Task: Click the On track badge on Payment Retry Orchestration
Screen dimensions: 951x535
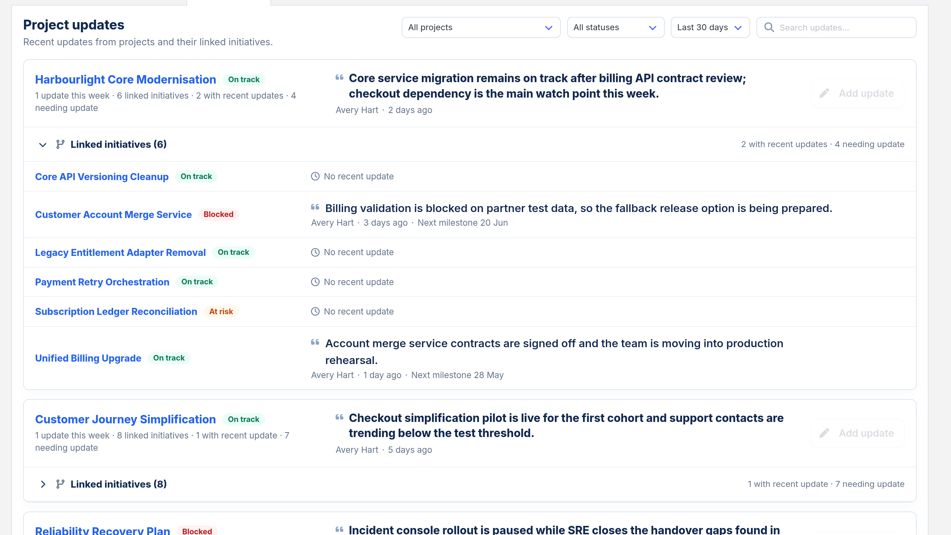Action: 197,282
